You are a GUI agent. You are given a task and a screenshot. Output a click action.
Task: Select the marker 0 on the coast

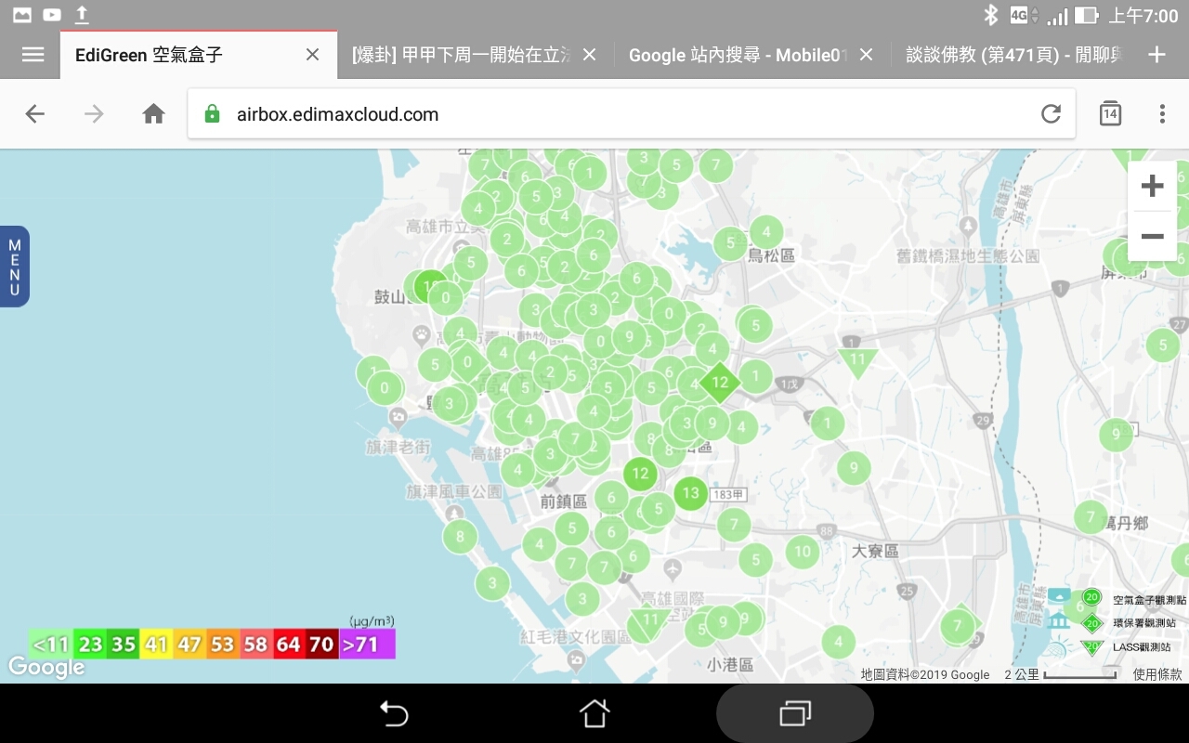(385, 387)
